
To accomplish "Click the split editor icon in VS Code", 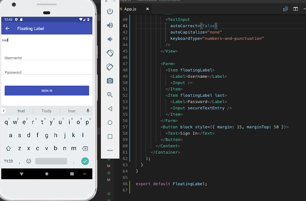I will click(295, 9).
